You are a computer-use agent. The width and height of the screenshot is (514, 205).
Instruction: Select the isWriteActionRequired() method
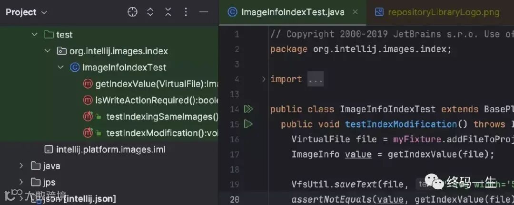(157, 101)
